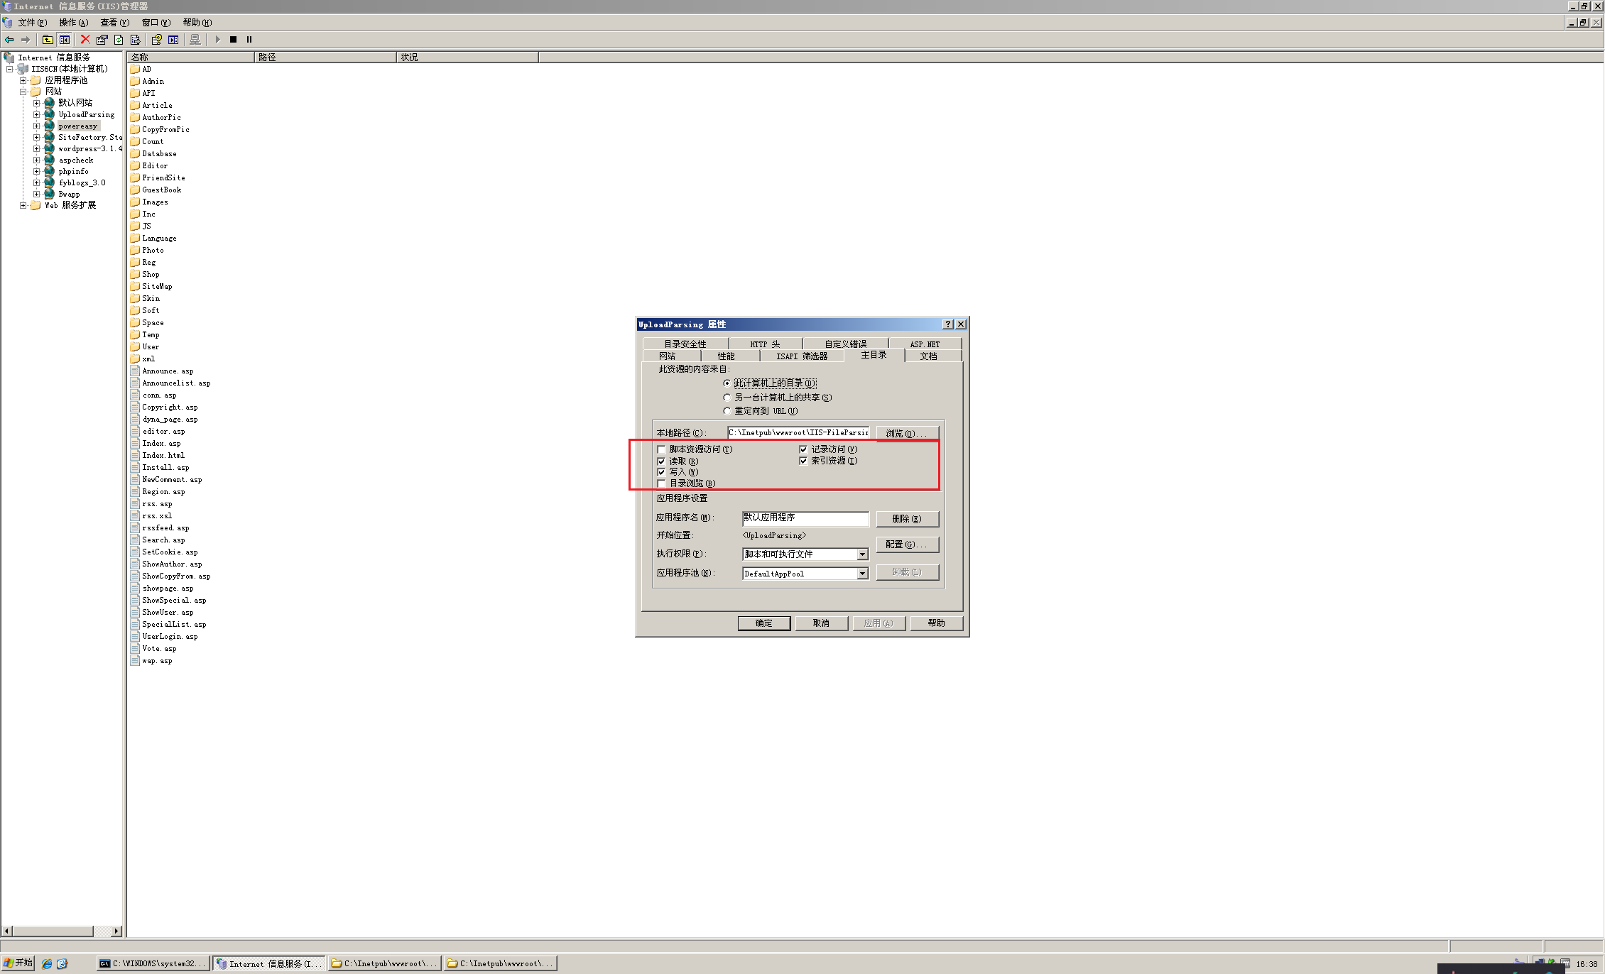Select the 重定向到 URL radio button
The image size is (1605, 974).
(727, 411)
